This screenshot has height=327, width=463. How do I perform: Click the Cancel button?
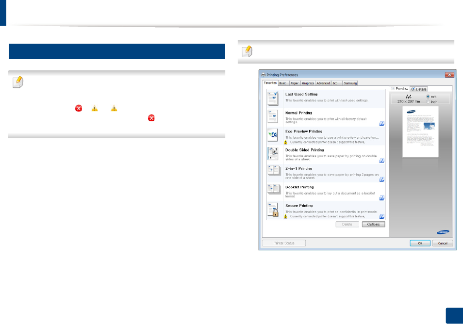click(x=443, y=243)
